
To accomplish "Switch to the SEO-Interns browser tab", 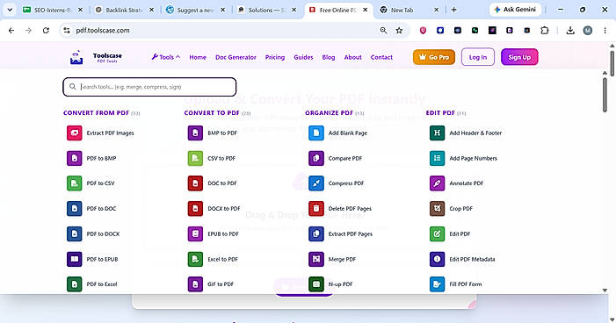I will tap(53, 10).
